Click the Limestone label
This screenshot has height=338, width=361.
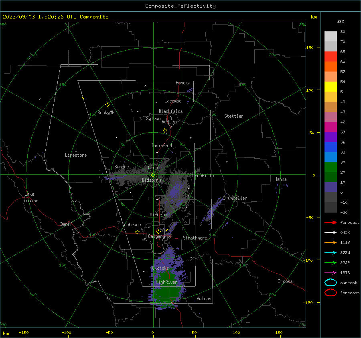pyautogui.click(x=76, y=155)
